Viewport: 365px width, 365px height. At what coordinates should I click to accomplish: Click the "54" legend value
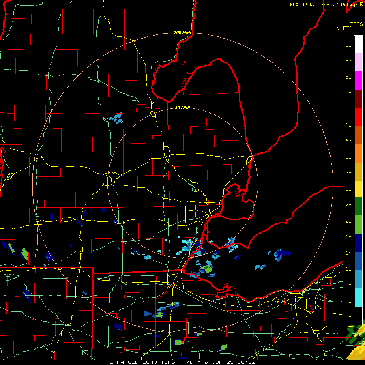pos(348,92)
